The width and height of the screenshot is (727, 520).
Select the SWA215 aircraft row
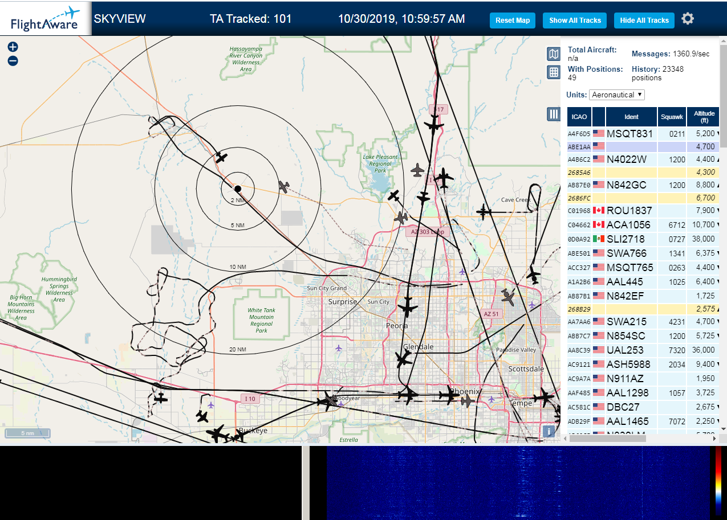(x=644, y=322)
